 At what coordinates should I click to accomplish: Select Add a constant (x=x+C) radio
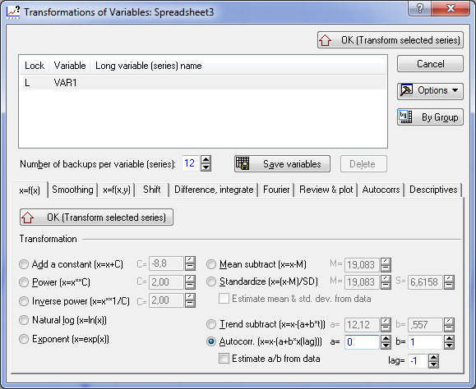pyautogui.click(x=24, y=264)
